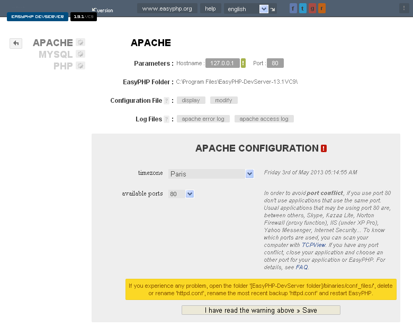
Task: Select APACHE in the sidebar menu
Action: coord(52,43)
